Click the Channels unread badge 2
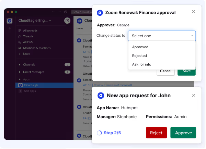This screenshot has height=149, width=206. click(67, 65)
